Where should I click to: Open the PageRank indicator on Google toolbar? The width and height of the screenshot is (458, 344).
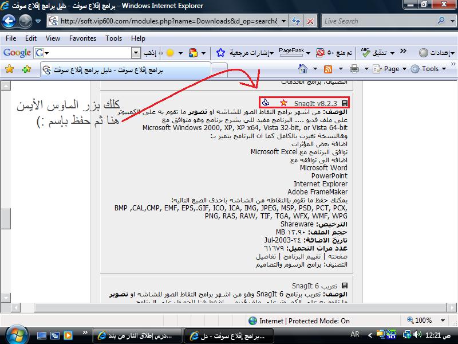click(x=291, y=52)
